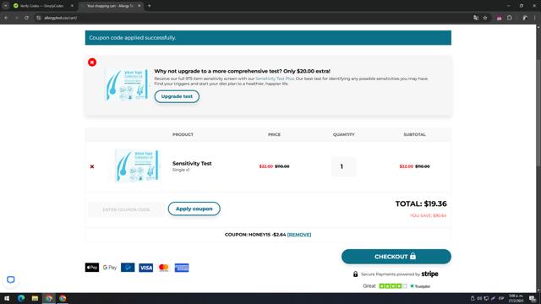The height and width of the screenshot is (304, 541).
Task: Open the active Chrome taskbar icon
Action: [49, 298]
